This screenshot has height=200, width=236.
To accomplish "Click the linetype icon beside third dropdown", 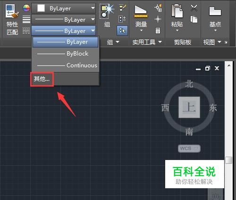I will coord(26,31).
